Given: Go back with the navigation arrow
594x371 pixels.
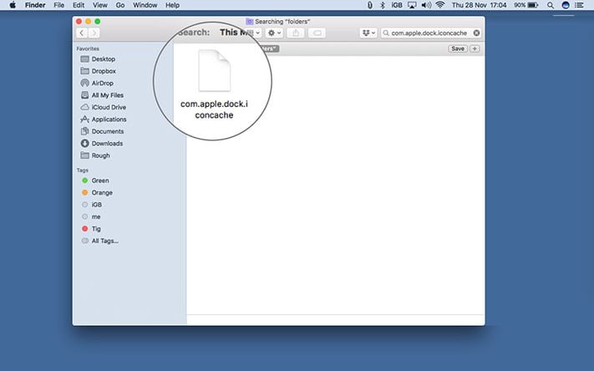Looking at the screenshot, I should (x=82, y=33).
